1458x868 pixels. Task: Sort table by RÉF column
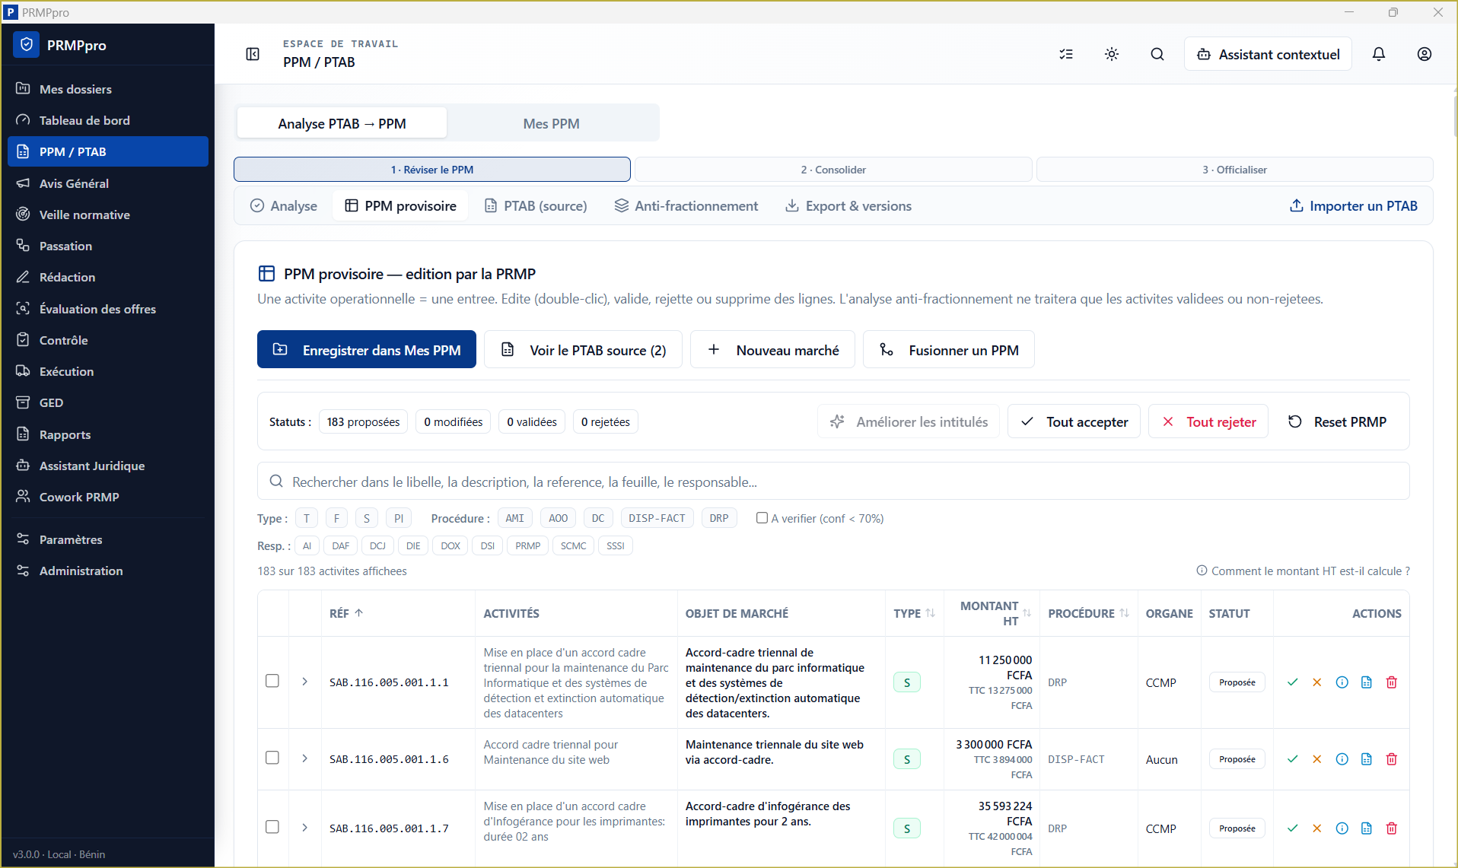346,613
